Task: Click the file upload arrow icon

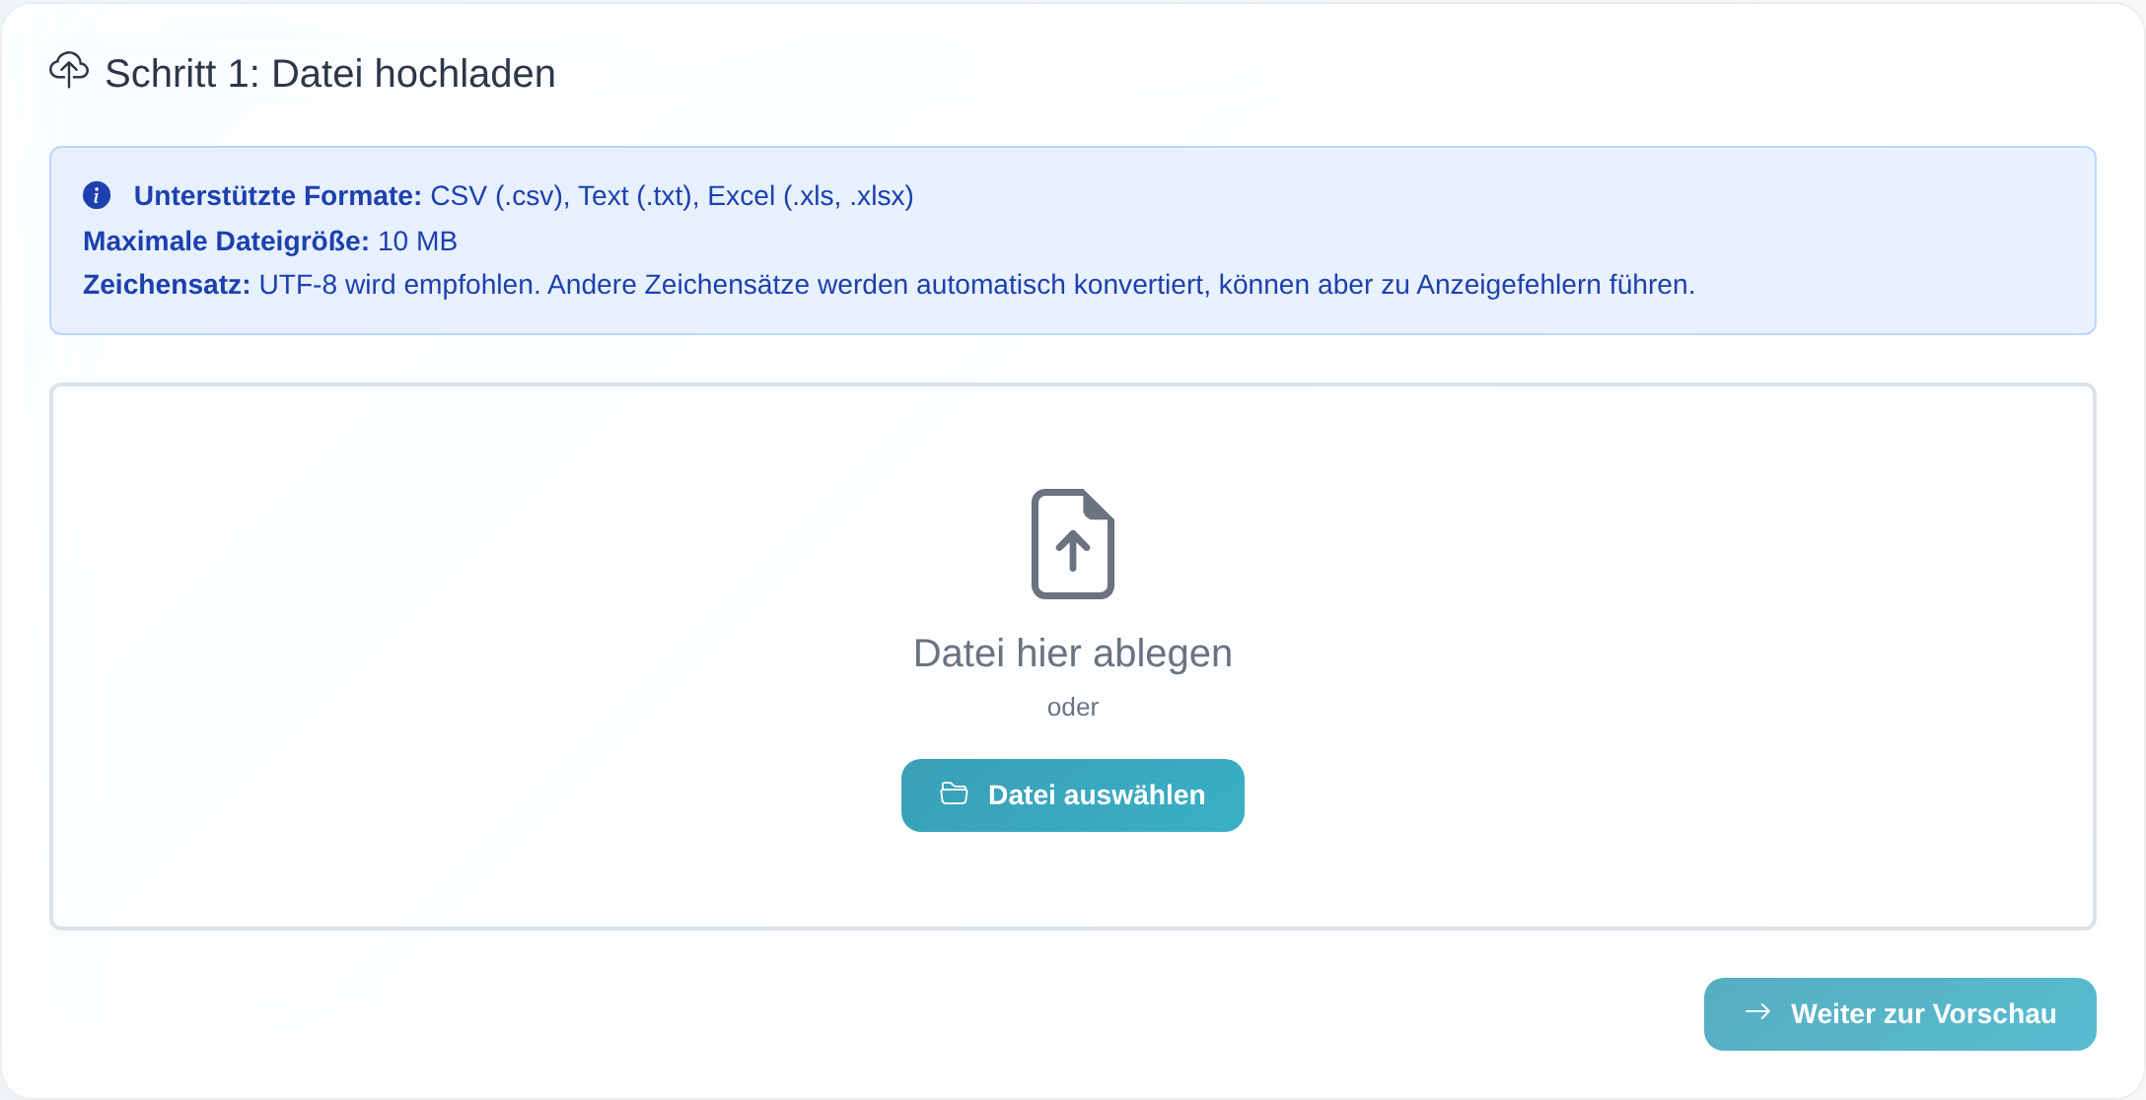Action: pyautogui.click(x=1073, y=544)
